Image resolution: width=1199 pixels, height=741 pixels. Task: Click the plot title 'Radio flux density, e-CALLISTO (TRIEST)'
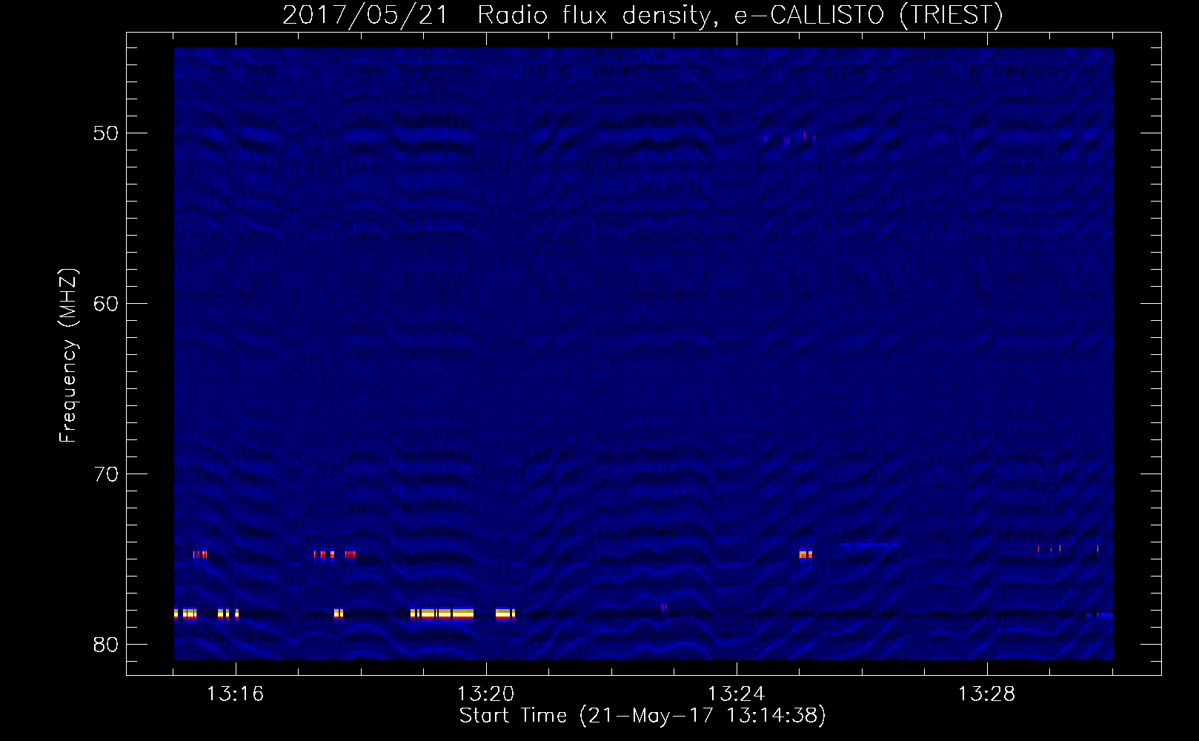[740, 15]
